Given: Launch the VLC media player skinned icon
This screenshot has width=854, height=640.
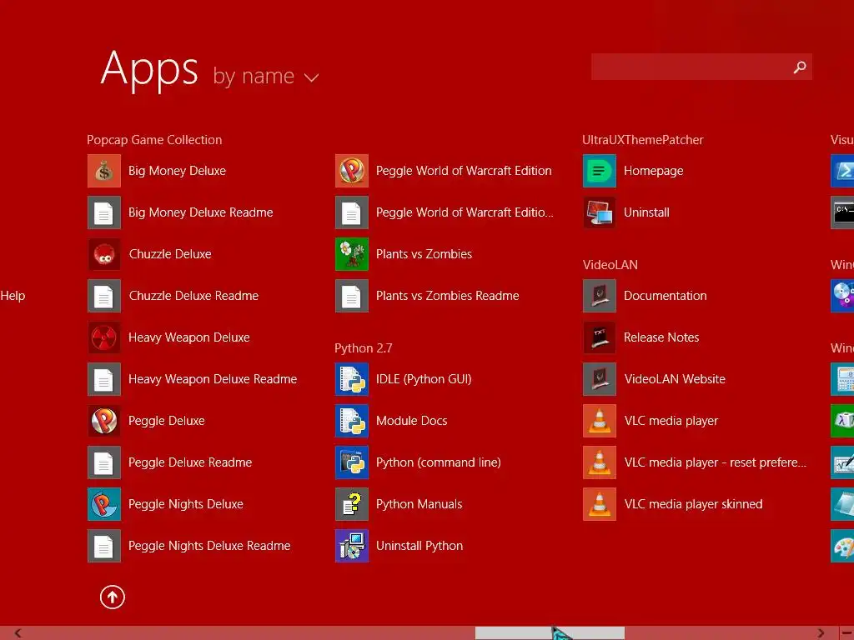Looking at the screenshot, I should tap(600, 504).
